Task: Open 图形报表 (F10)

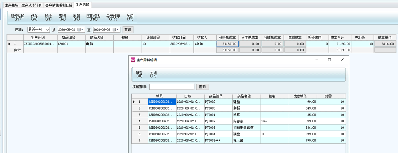Action: pos(94,17)
